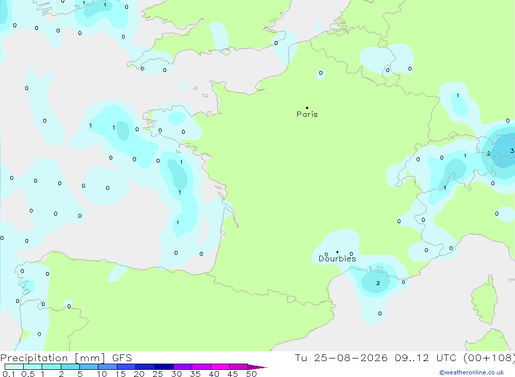Pick the lightest 0.1–0.5 mm legend swatch
The width and height of the screenshot is (515, 377).
(x=14, y=367)
